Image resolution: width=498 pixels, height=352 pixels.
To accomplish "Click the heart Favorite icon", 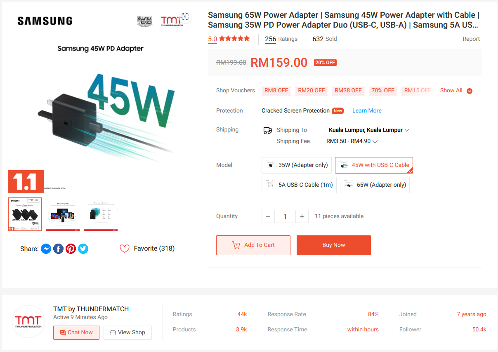I will (125, 249).
